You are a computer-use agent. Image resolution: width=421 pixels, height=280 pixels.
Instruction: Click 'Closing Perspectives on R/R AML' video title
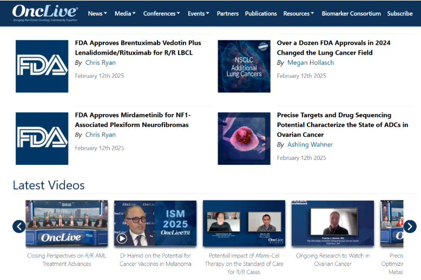(x=67, y=259)
